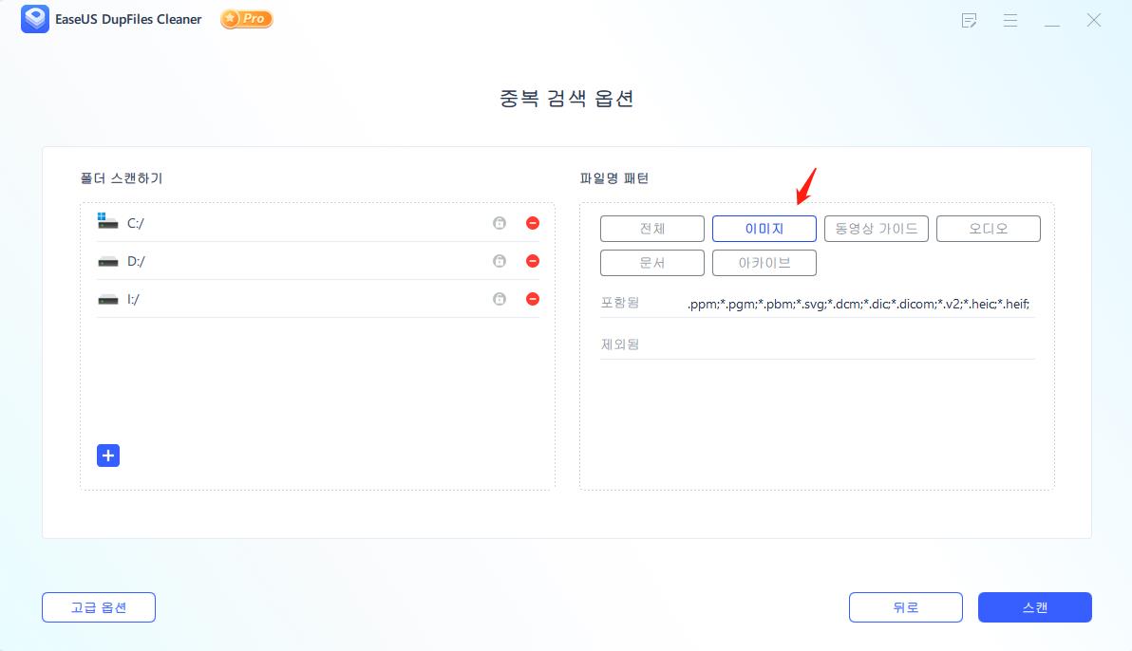The image size is (1132, 651).
Task: Click the lock icon beside drive C:/
Action: (x=500, y=222)
